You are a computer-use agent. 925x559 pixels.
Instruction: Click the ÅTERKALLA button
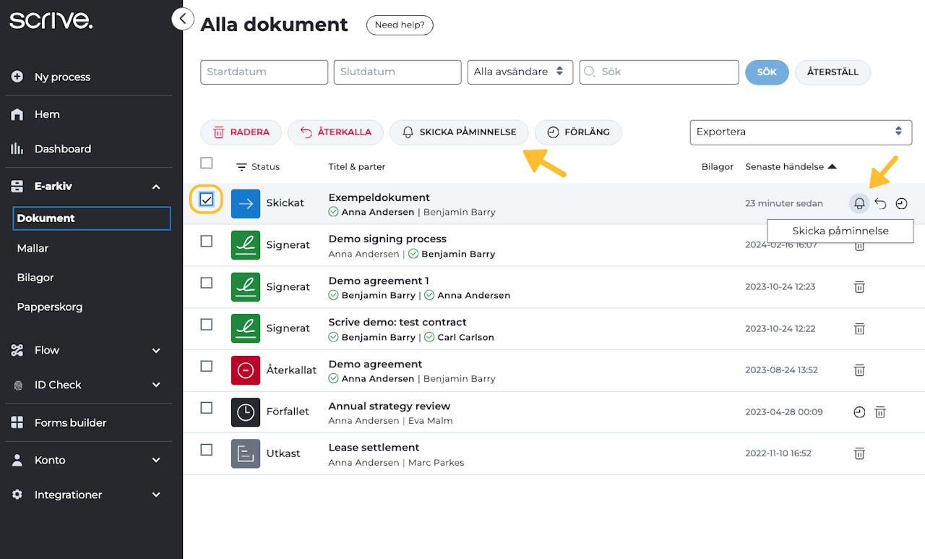click(336, 132)
